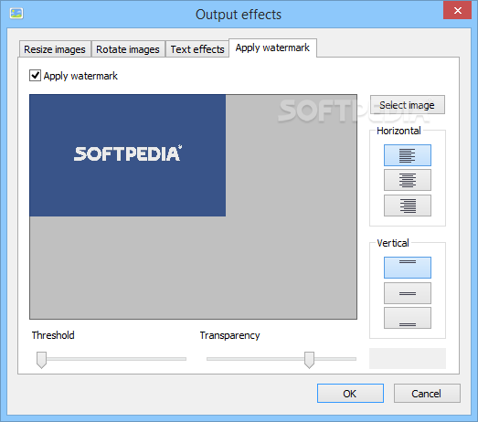Set vertical alignment to middle
478x422 pixels.
[408, 293]
